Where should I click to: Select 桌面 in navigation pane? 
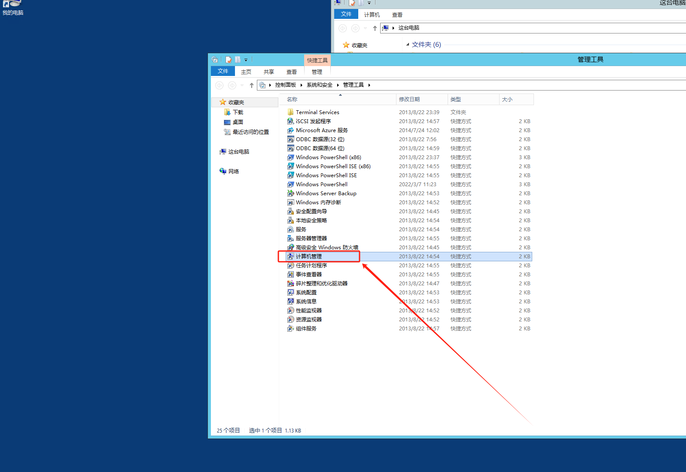coord(238,122)
